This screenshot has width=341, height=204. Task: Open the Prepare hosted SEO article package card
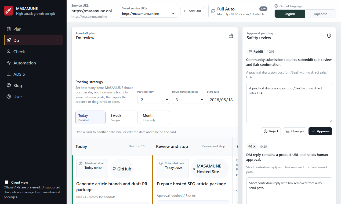(x=191, y=184)
